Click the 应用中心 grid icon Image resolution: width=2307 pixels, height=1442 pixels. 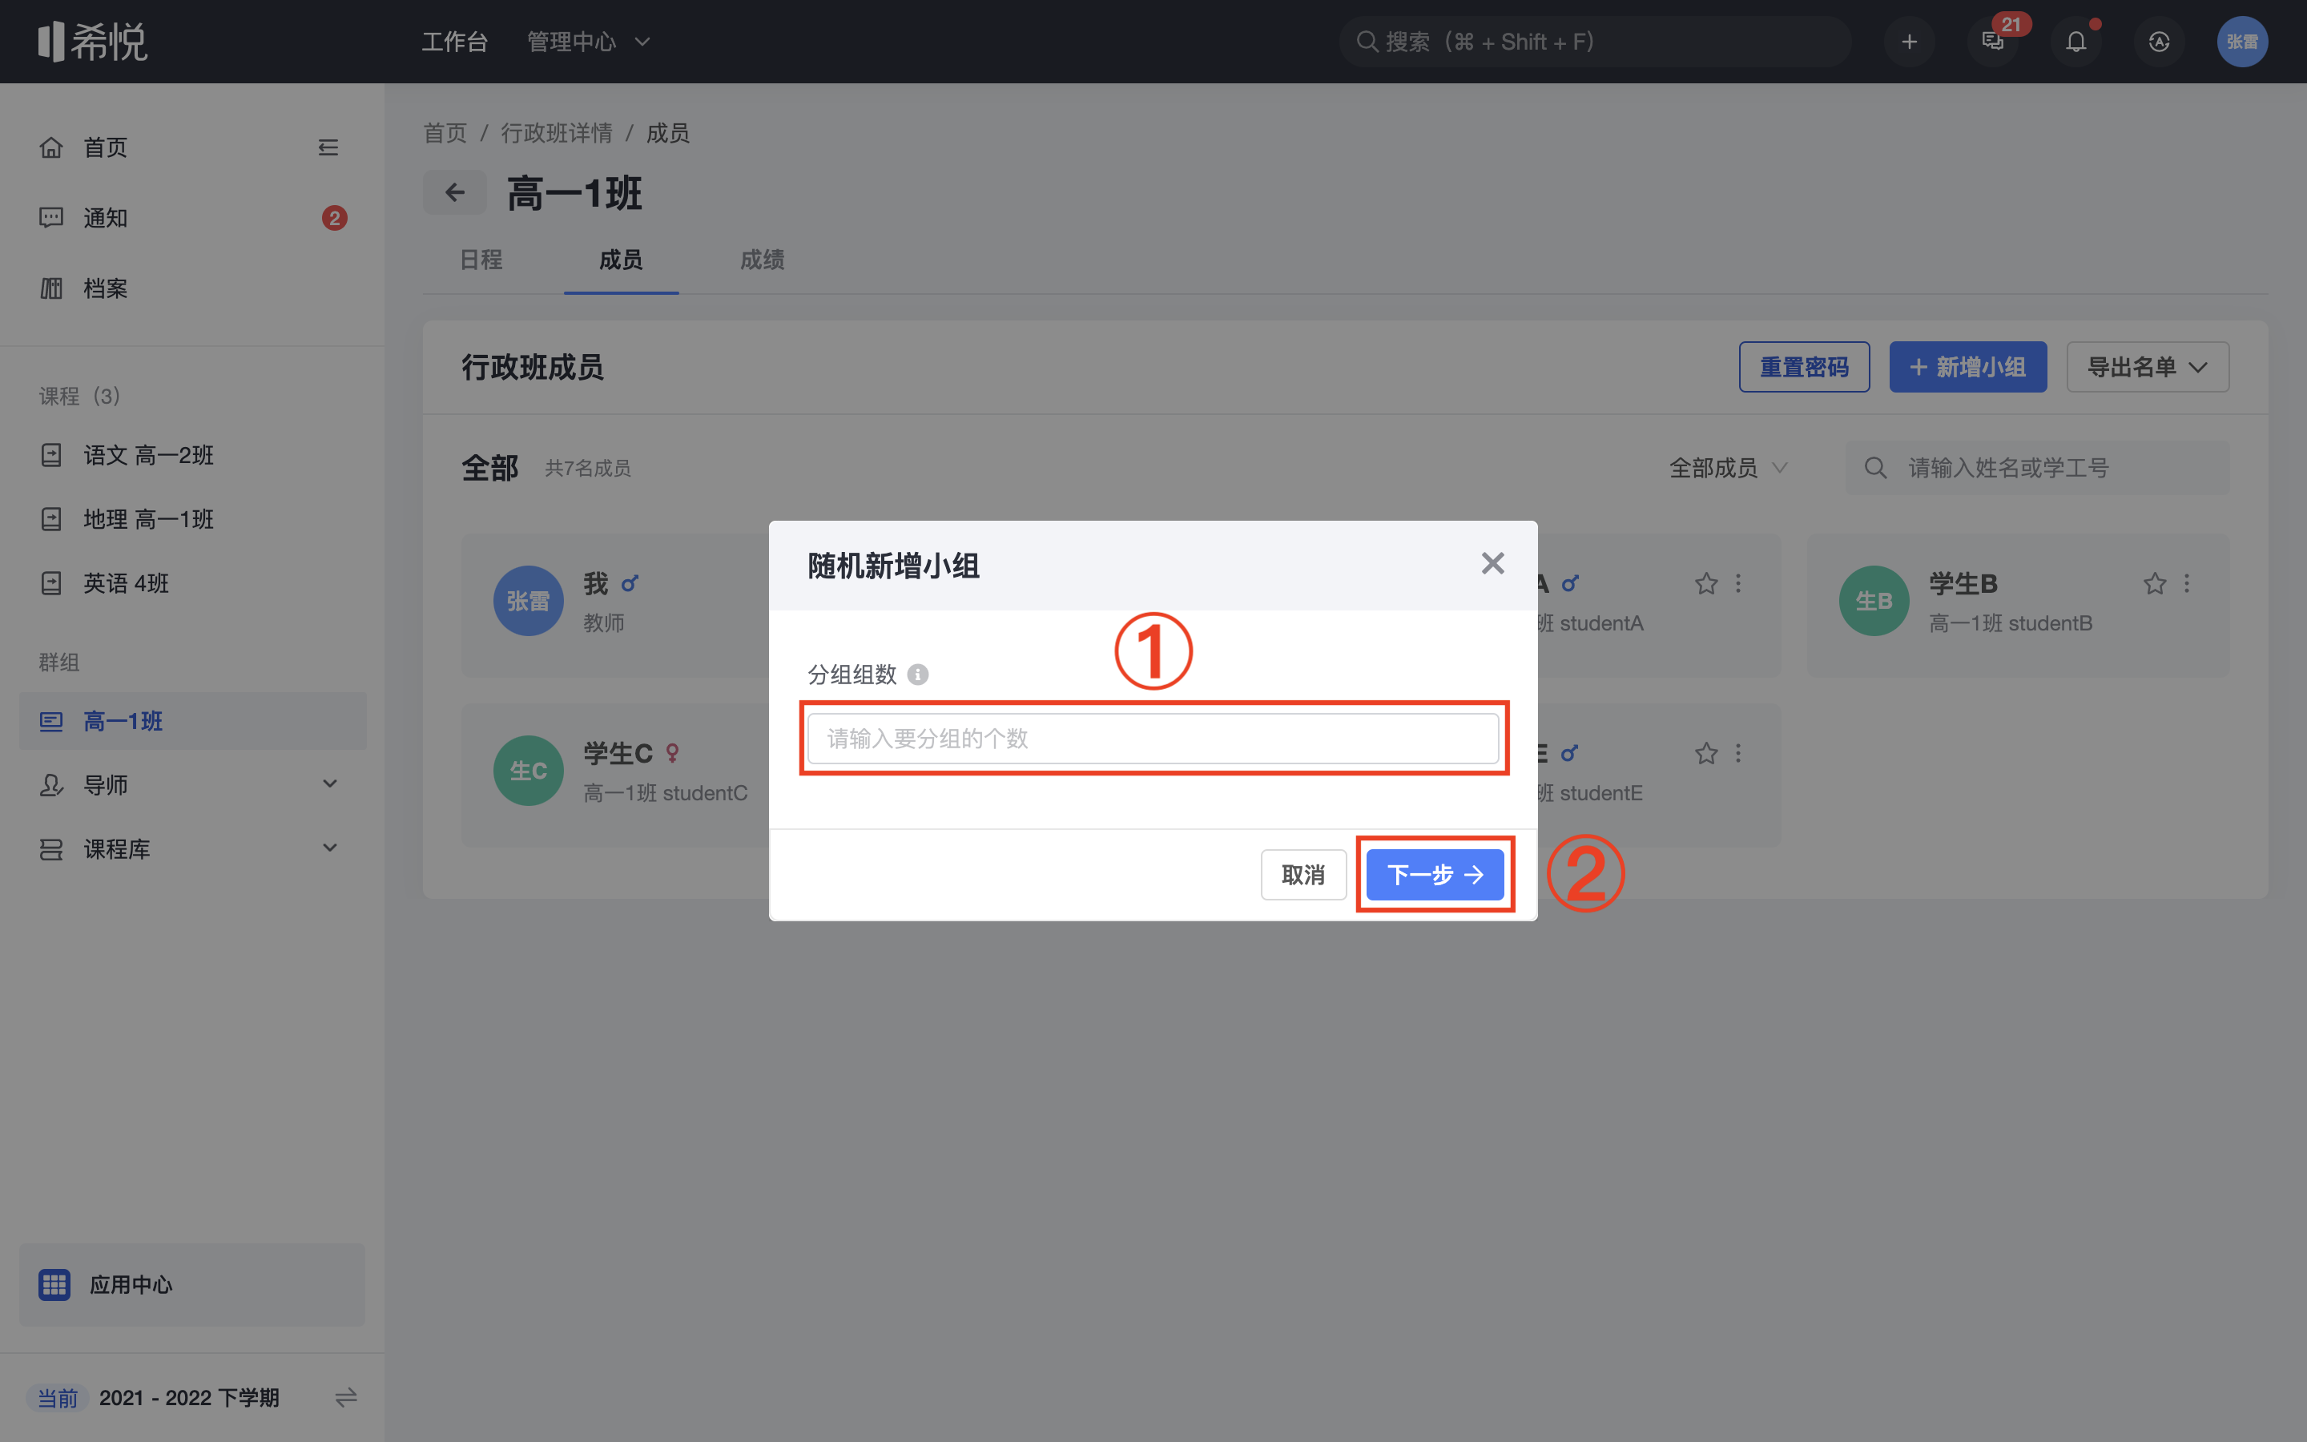click(54, 1285)
